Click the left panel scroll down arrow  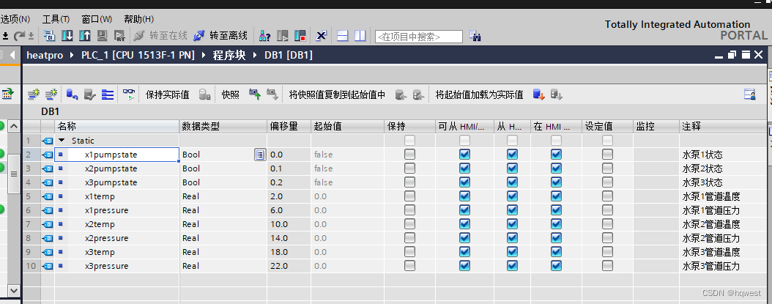(x=13, y=291)
